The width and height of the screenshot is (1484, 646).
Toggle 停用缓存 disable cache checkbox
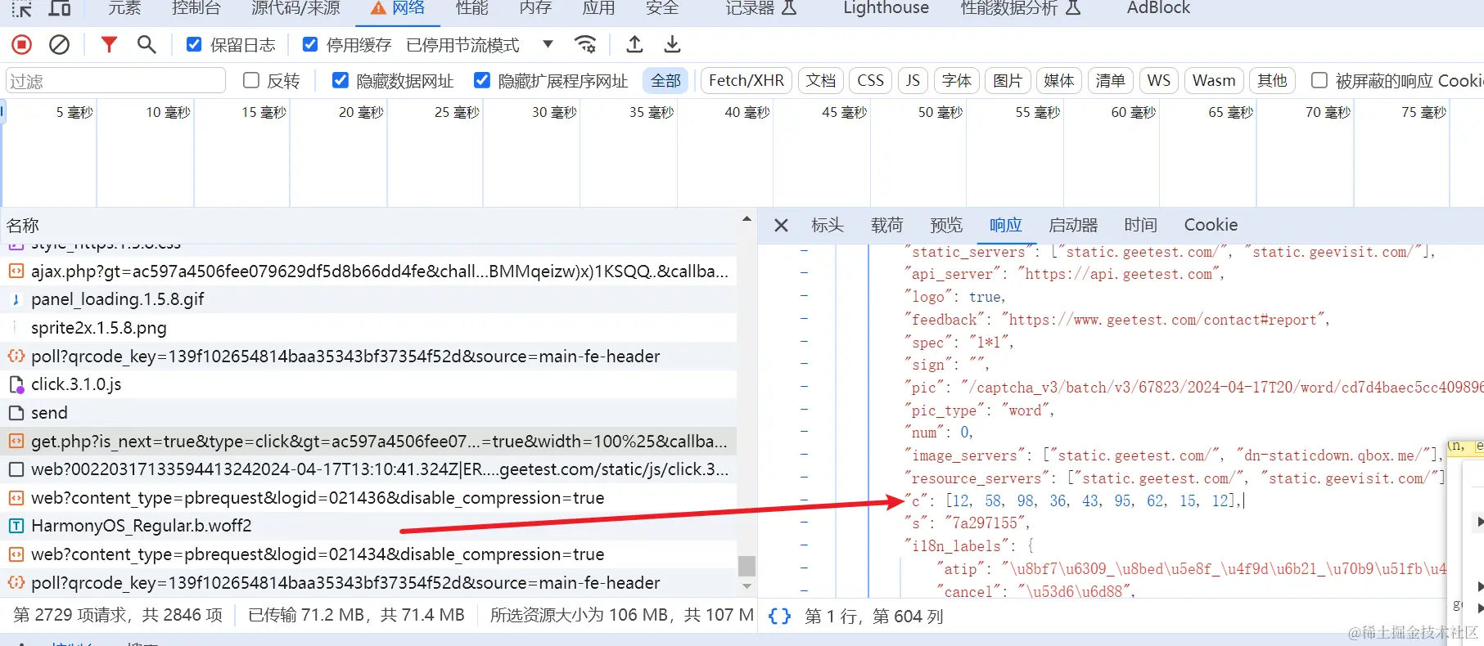coord(310,44)
